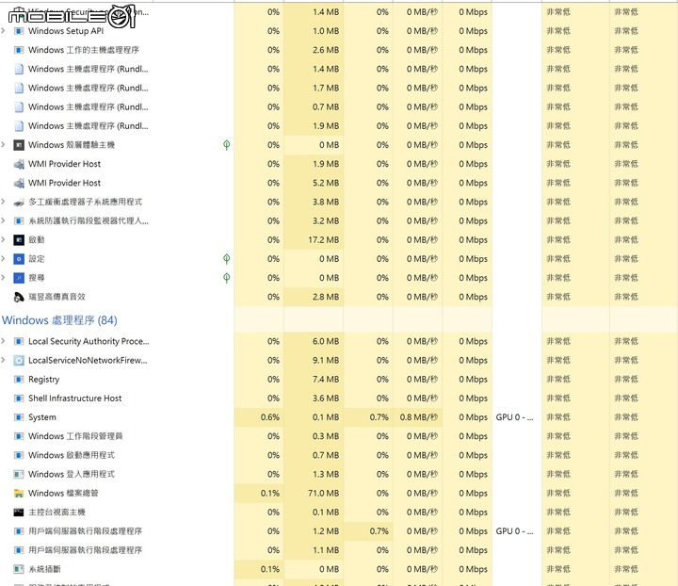Expand the Windows Setup API process group
This screenshot has width=678, height=586.
[x=4, y=31]
